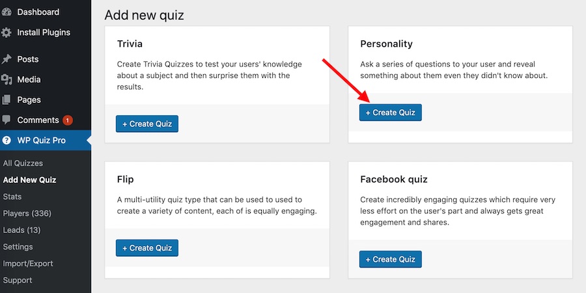Click the Pages document icon
This screenshot has height=293, width=586.
tap(7, 100)
